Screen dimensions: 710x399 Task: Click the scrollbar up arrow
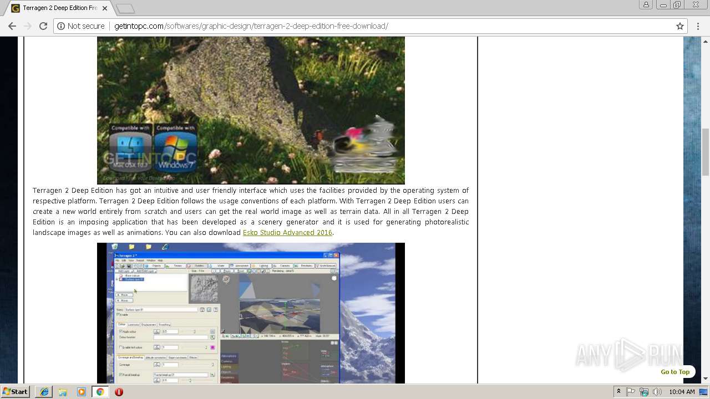coord(706,40)
